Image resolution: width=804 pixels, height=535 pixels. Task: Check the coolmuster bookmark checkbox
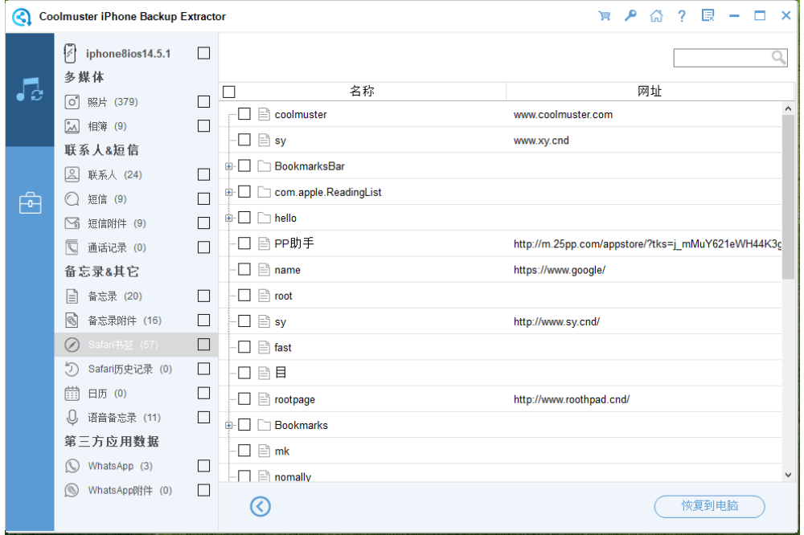[x=244, y=115]
